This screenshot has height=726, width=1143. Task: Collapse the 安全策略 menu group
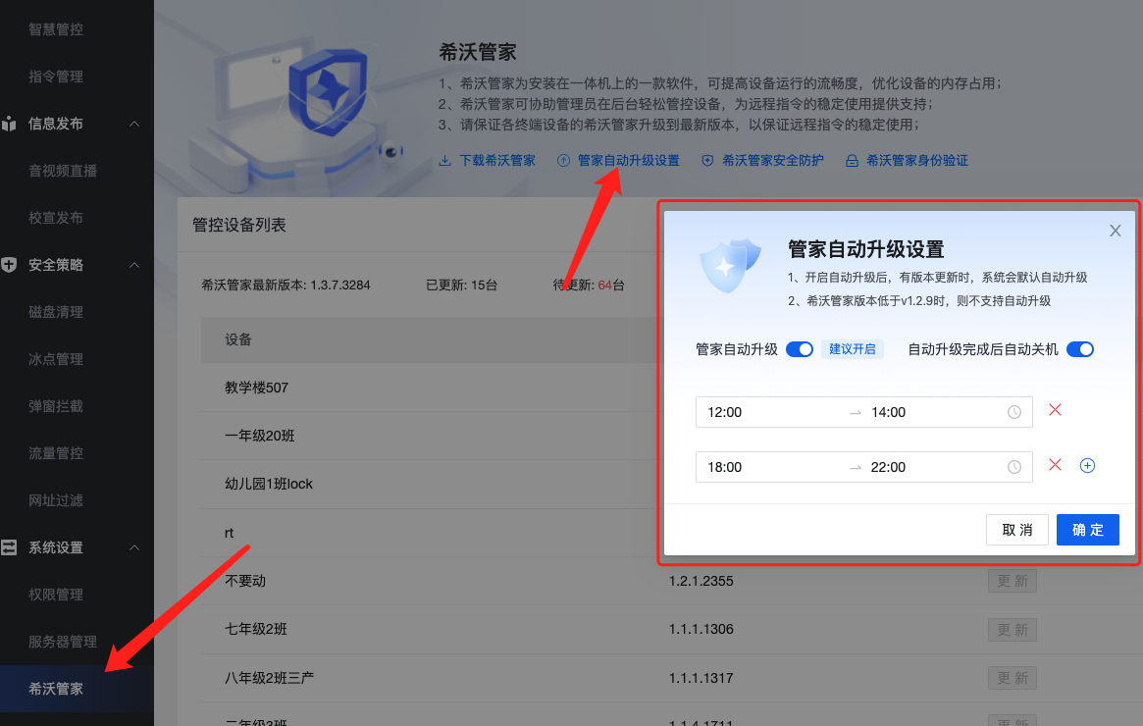coord(134,265)
